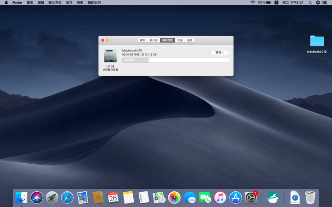Open System Preferences with badge
The width and height of the screenshot is (332, 207).
pos(251,198)
